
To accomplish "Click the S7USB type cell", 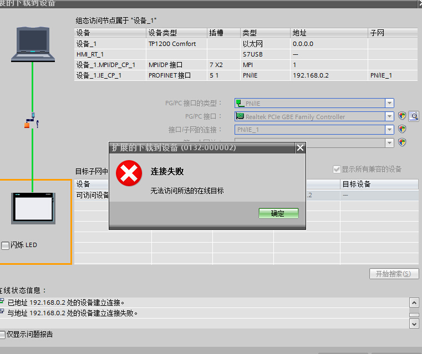I will [x=265, y=54].
